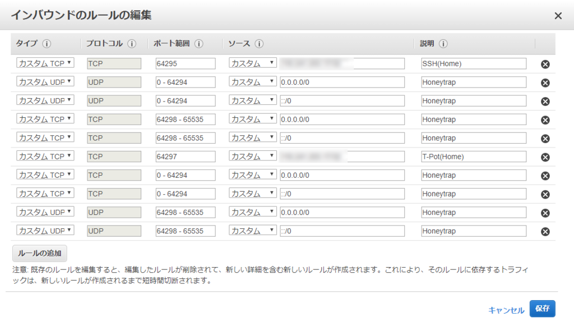Image resolution: width=574 pixels, height=326 pixels.
Task: Open source dropdown for UDP 0 - 64294 ::/0 rule
Action: coord(253,100)
